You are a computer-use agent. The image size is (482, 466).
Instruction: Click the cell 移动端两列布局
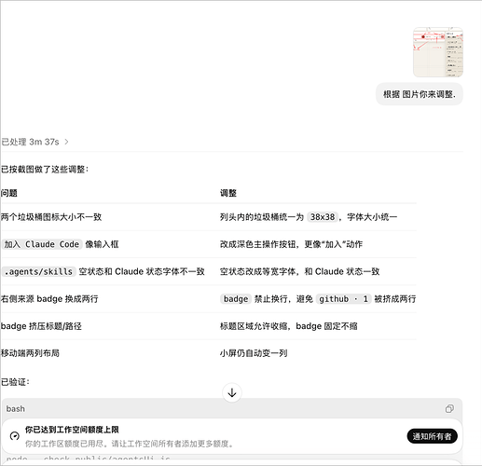point(30,353)
